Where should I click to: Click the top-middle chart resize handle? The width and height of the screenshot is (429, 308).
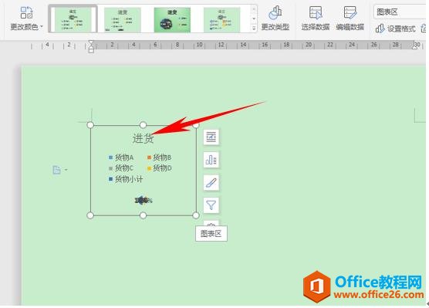143,125
